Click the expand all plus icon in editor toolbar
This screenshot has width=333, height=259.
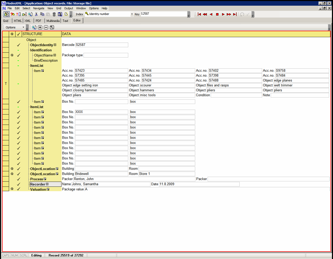pos(40,27)
